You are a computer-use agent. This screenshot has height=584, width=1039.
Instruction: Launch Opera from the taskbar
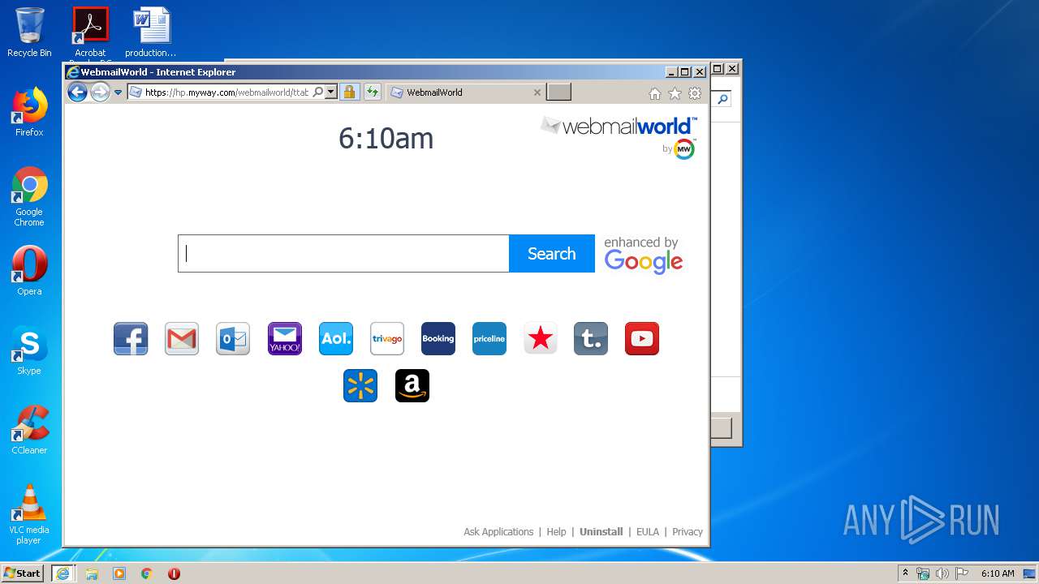pos(174,573)
